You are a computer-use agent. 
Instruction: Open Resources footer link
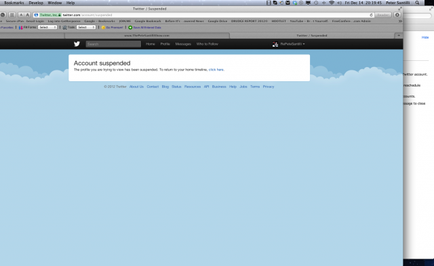(193, 87)
